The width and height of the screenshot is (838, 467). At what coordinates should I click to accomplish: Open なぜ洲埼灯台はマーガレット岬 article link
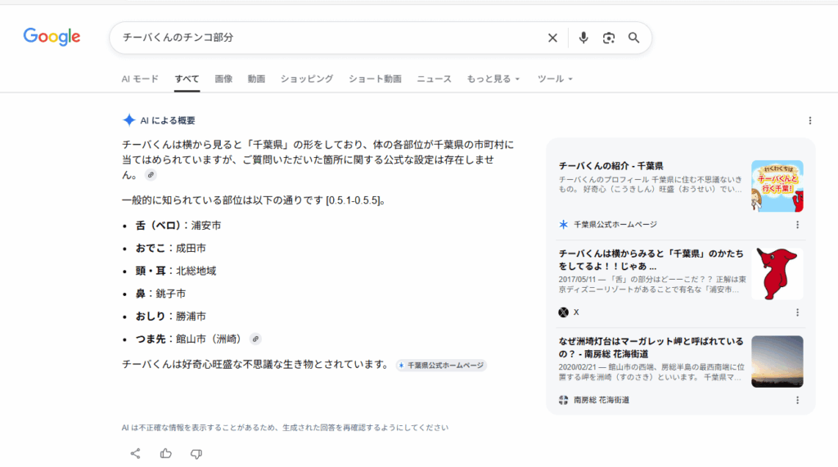coord(651,348)
